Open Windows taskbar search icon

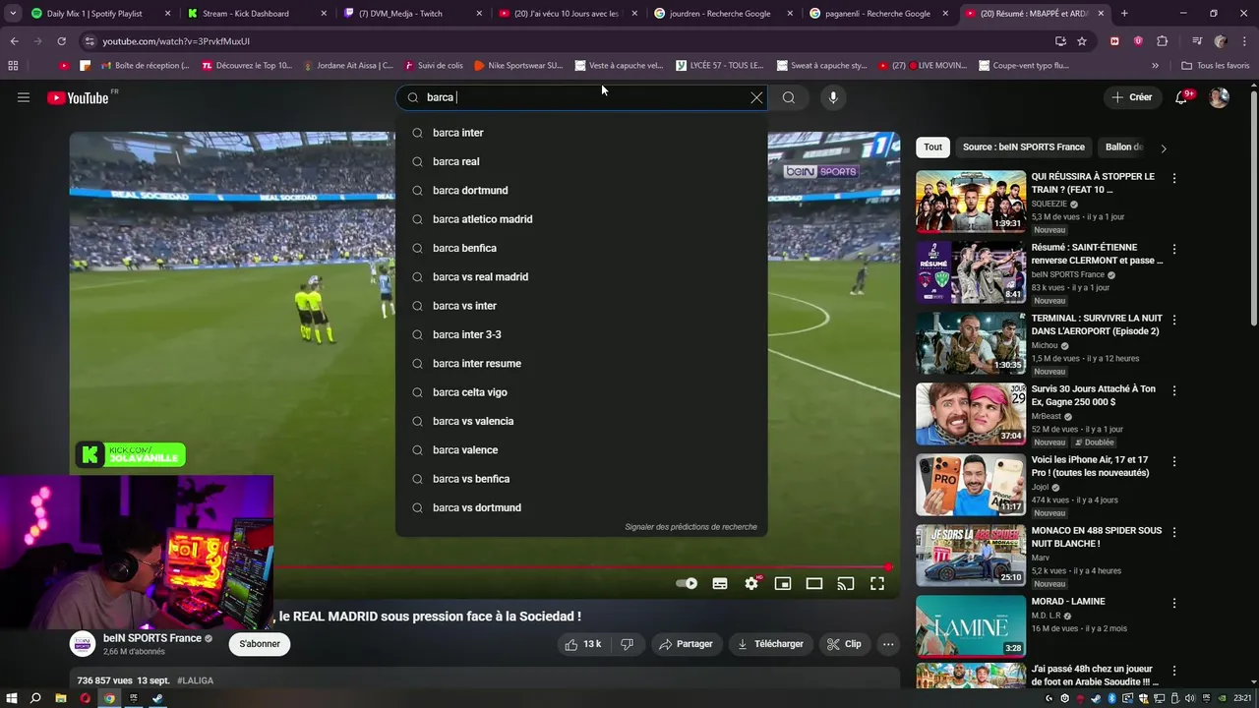35,698
